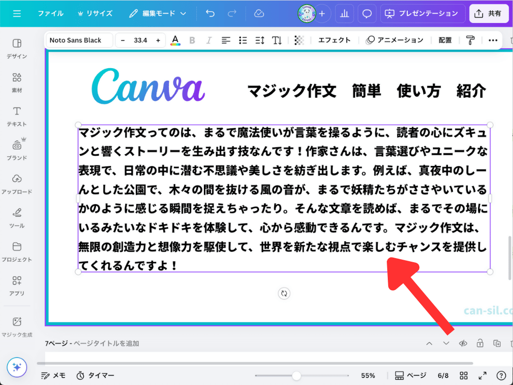Duplicate the page icon
Viewport: 513px width, 385px height.
tap(497, 343)
